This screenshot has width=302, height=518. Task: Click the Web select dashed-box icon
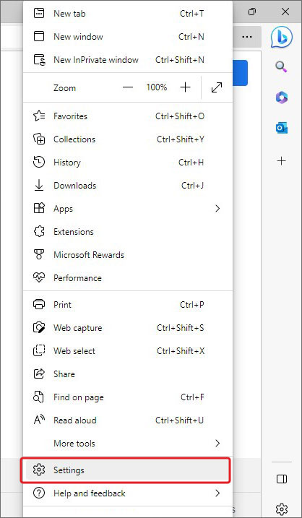point(39,351)
